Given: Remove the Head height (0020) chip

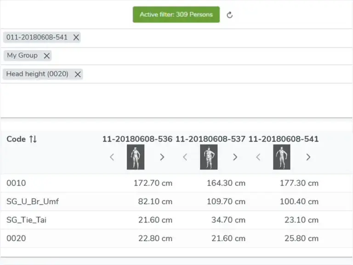Looking at the screenshot, I should 78,74.
